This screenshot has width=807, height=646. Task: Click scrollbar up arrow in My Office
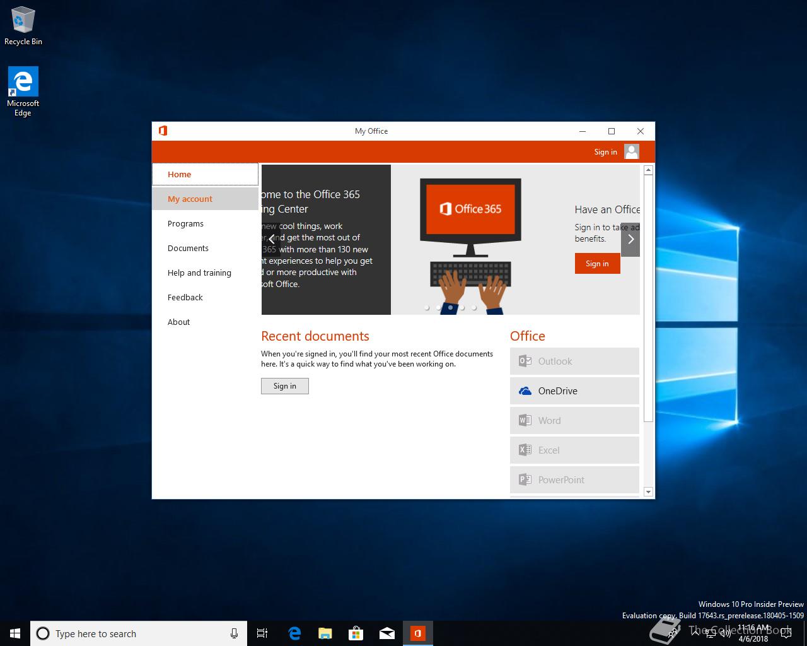[x=648, y=170]
